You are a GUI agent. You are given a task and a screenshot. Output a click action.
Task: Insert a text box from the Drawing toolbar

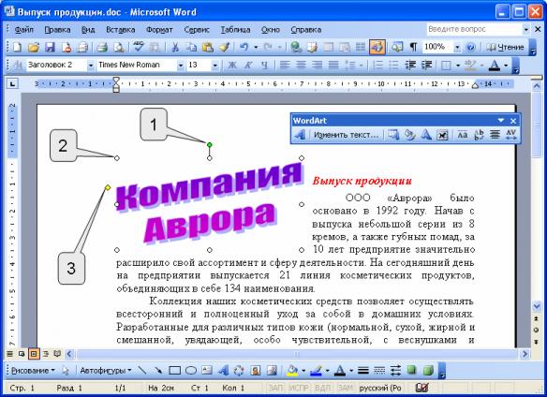coord(207,370)
